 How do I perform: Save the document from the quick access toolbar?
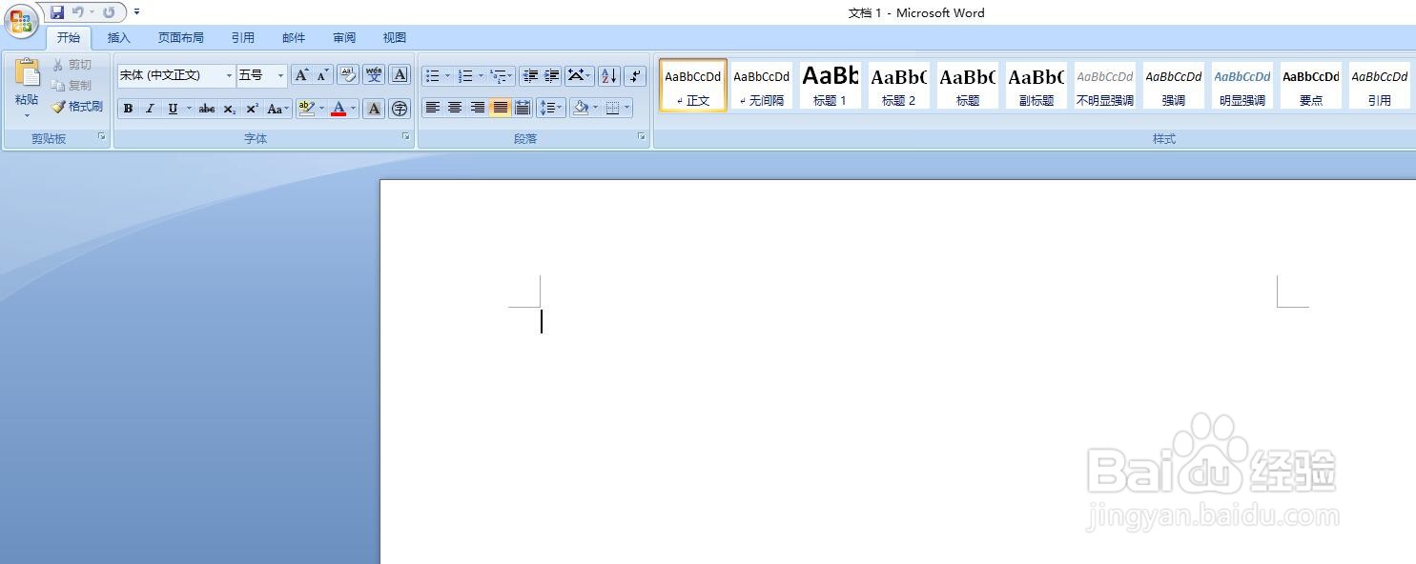click(x=57, y=12)
